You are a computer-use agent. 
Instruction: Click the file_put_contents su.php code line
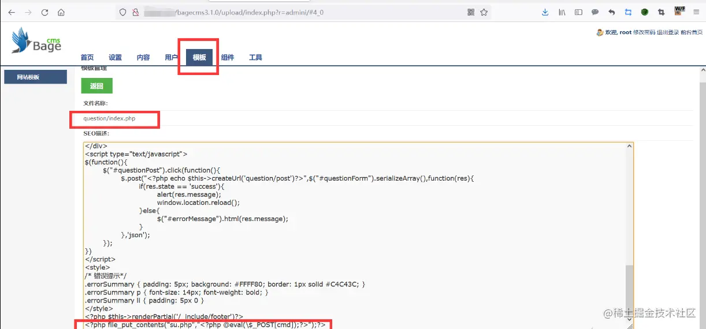click(205, 325)
